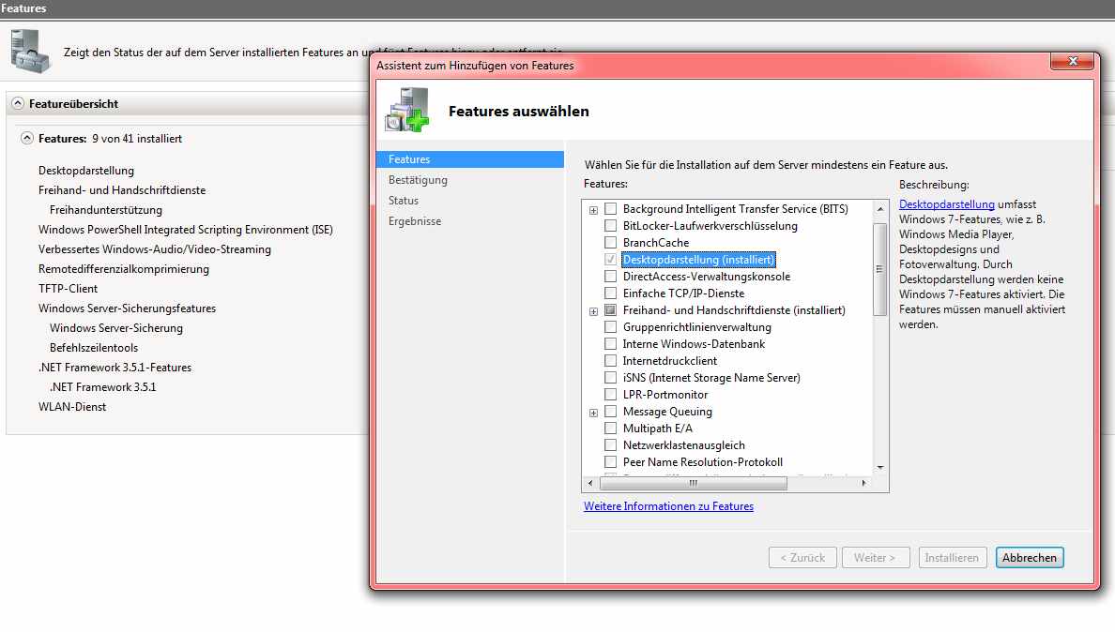Expand the Message Queuing node
Image resolution: width=1115 pixels, height=632 pixels.
[594, 414]
